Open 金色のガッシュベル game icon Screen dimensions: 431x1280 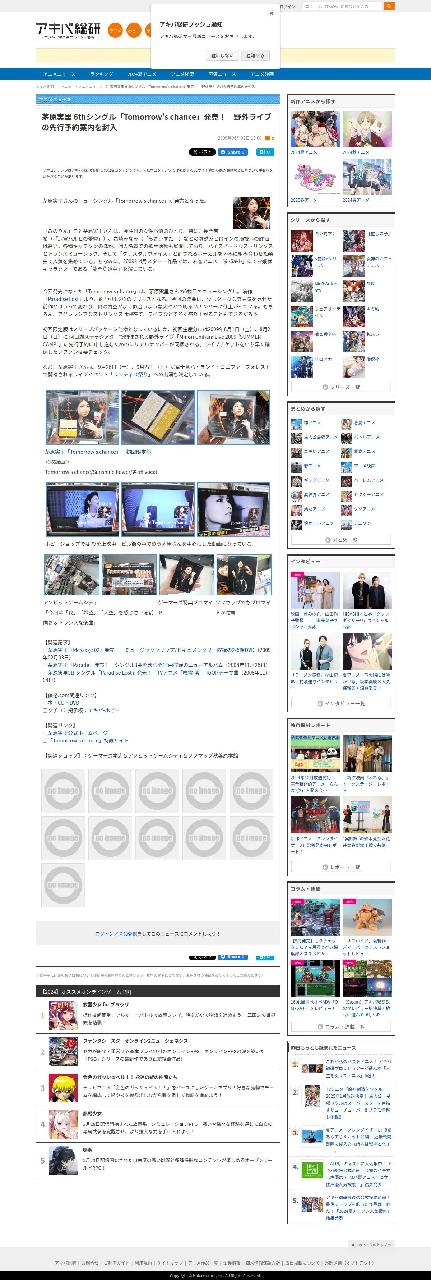(x=63, y=1088)
